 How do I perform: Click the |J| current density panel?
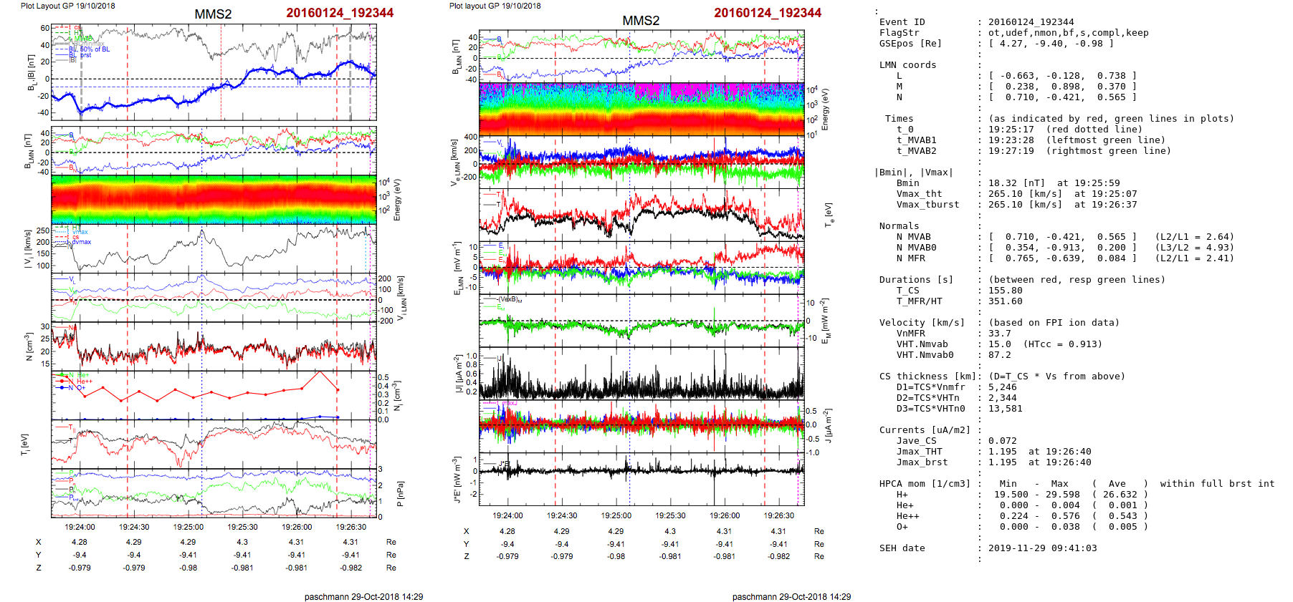pos(641,373)
